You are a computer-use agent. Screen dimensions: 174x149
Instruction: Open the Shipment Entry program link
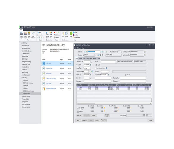(49, 69)
